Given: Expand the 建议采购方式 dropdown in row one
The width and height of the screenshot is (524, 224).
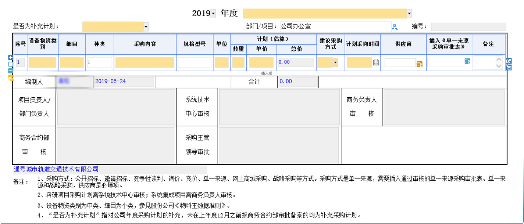Looking at the screenshot, I should tap(335, 62).
